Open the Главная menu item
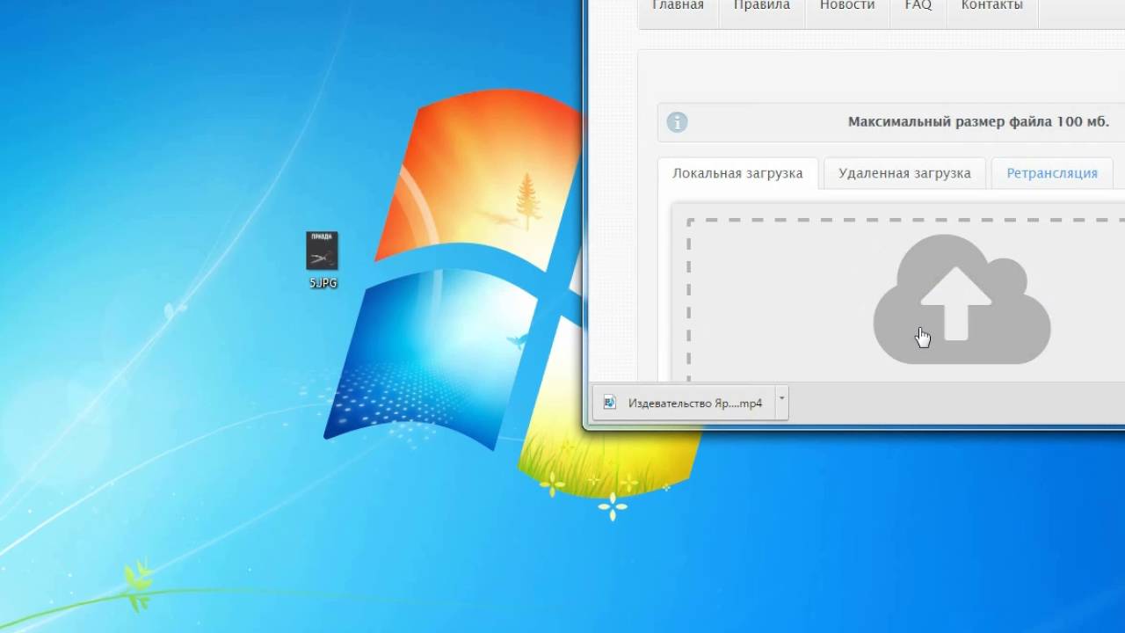 677,6
